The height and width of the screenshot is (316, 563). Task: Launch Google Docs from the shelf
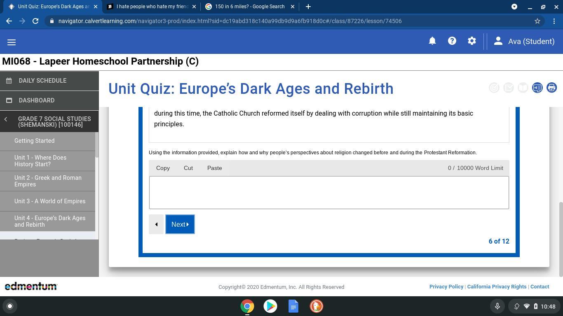point(293,306)
